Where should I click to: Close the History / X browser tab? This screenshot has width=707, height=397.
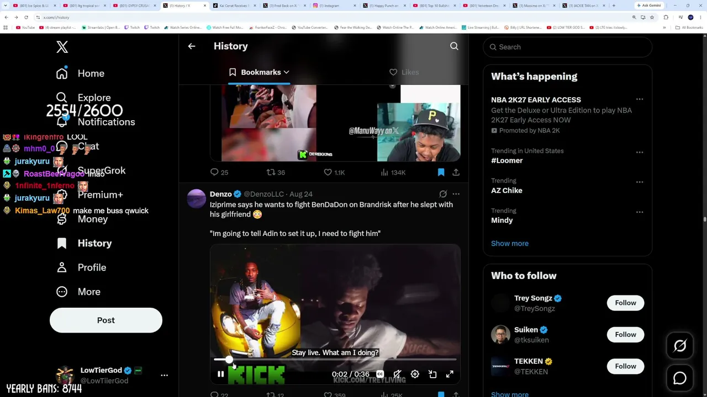[x=205, y=6]
